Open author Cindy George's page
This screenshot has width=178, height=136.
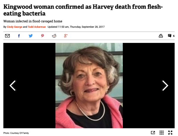(x=15, y=27)
